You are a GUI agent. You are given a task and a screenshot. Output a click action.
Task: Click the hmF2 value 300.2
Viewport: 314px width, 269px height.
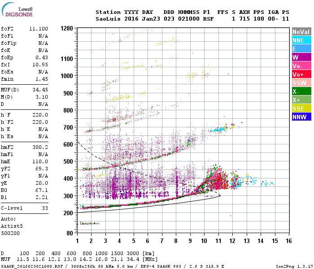pyautogui.click(x=40, y=147)
